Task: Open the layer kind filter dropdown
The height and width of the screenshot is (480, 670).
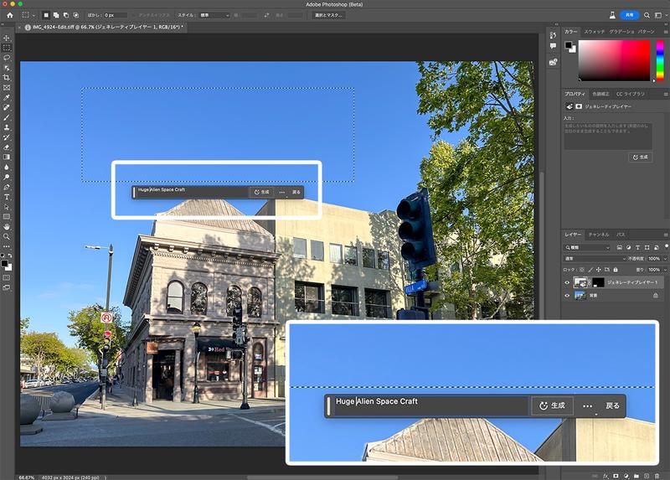Action: pos(587,247)
